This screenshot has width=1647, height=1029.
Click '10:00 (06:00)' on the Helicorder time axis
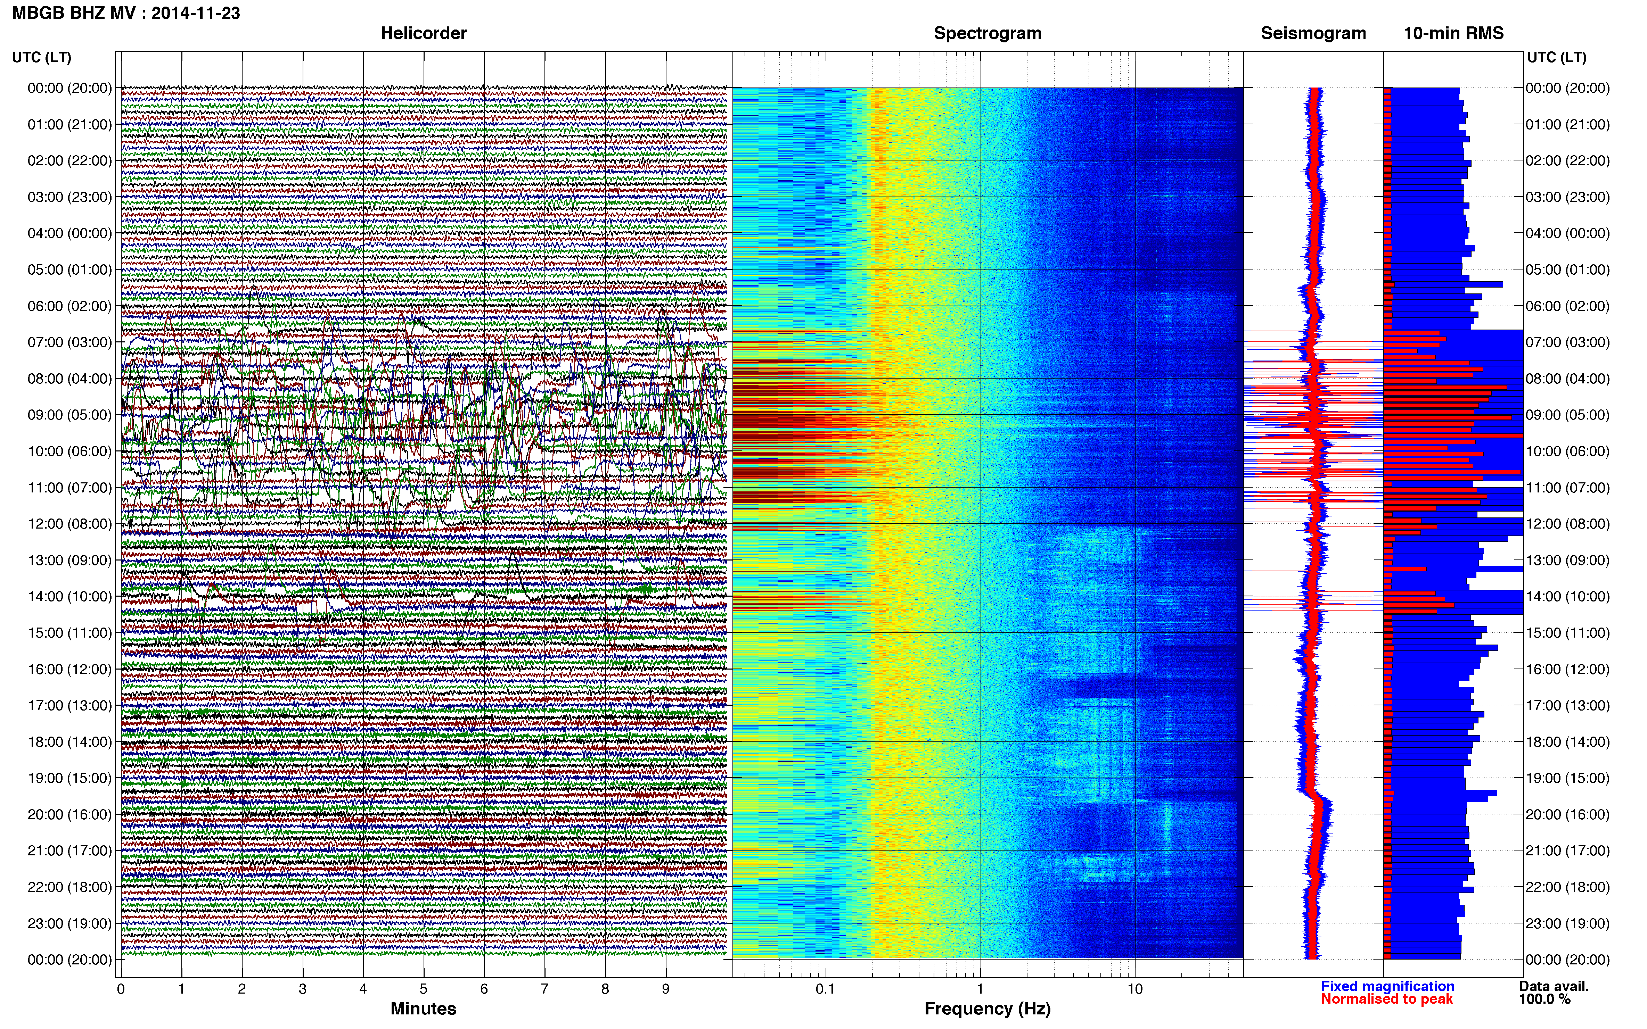[69, 451]
